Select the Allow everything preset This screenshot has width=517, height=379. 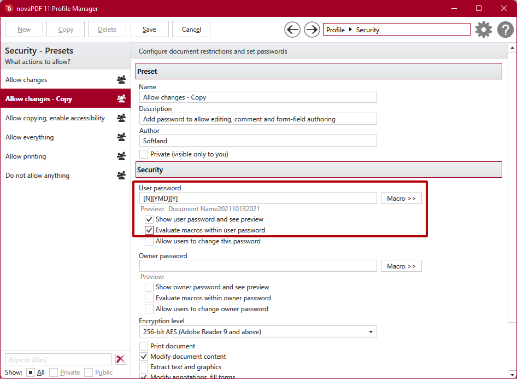[x=66, y=137]
